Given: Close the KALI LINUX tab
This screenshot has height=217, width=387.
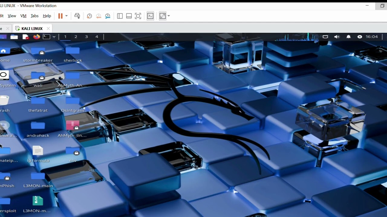Looking at the screenshot, I should coord(48,29).
